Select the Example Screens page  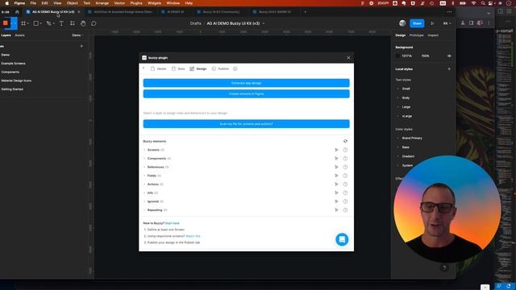pyautogui.click(x=13, y=64)
